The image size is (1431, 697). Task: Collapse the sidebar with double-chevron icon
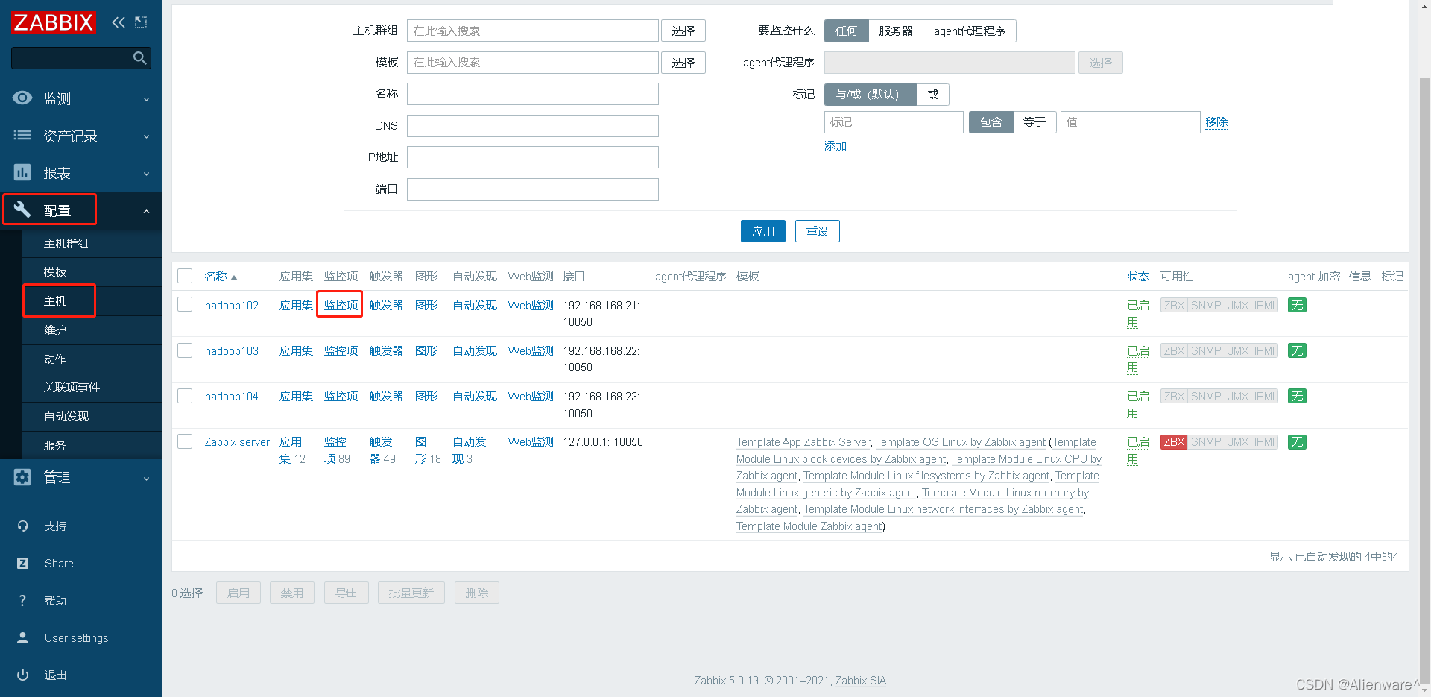click(x=119, y=22)
